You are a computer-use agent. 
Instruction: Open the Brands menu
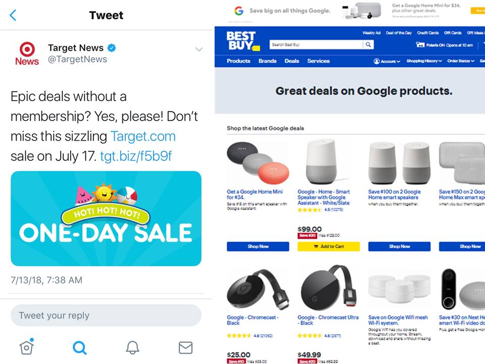268,61
